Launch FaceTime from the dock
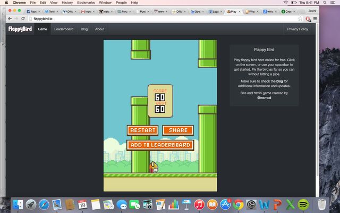The height and width of the screenshot is (213, 340). click(x=134, y=204)
